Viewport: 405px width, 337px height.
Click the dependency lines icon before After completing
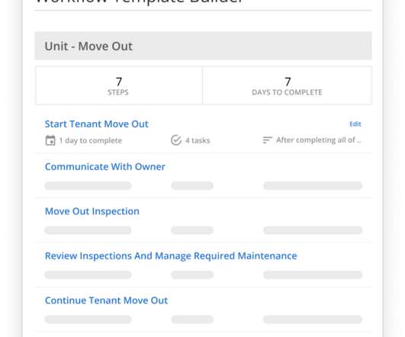point(268,140)
